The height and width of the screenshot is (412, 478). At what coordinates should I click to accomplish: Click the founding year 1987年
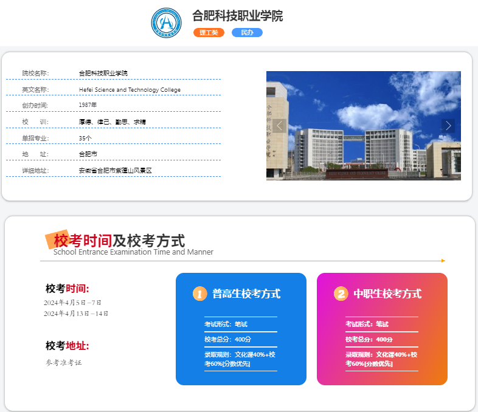(x=88, y=105)
